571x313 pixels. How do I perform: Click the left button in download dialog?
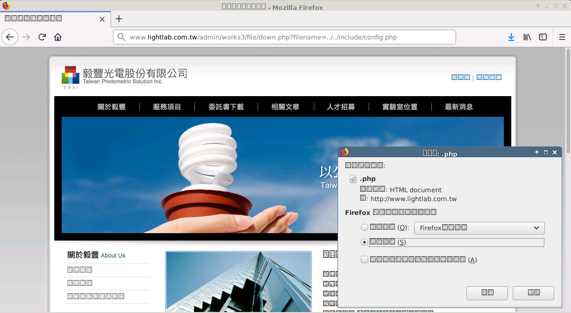(x=487, y=293)
